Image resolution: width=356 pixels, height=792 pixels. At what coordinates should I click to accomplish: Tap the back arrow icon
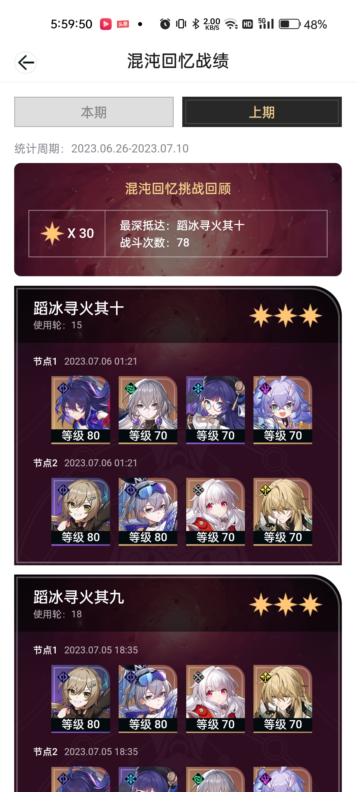pos(26,62)
